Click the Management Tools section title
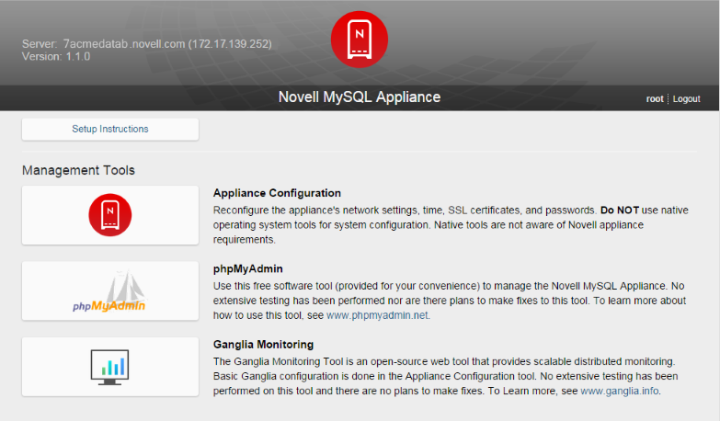The image size is (720, 421). pyautogui.click(x=78, y=170)
